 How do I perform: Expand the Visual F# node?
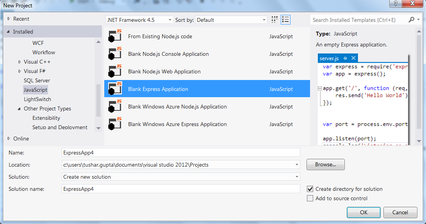[x=20, y=71]
